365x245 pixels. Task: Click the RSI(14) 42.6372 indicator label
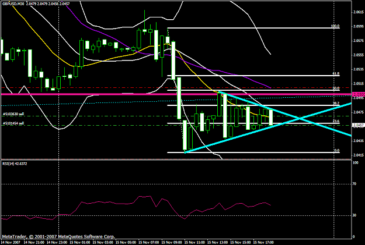tap(15, 164)
